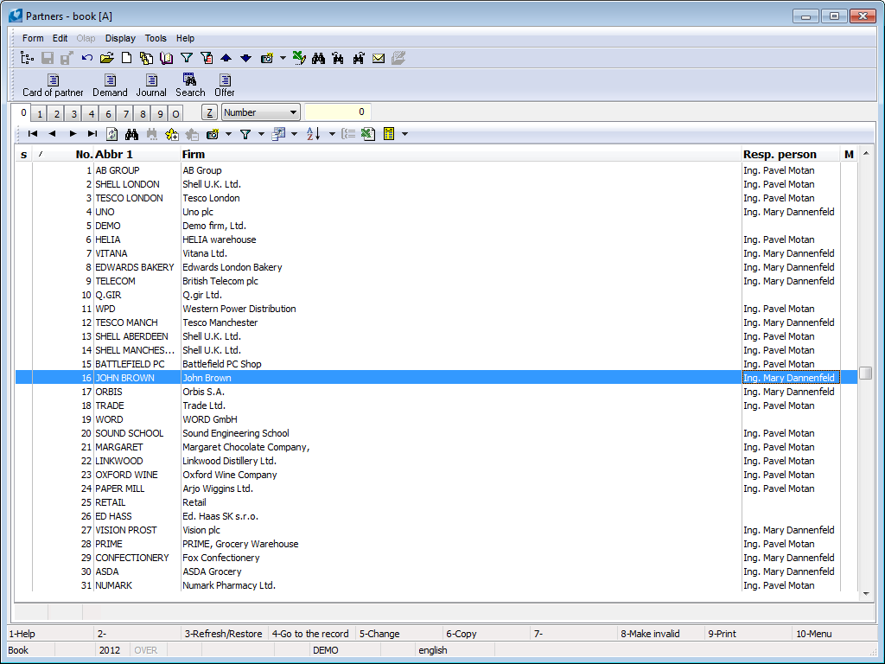Open the Display menu
The width and height of the screenshot is (885, 664).
[x=120, y=38]
